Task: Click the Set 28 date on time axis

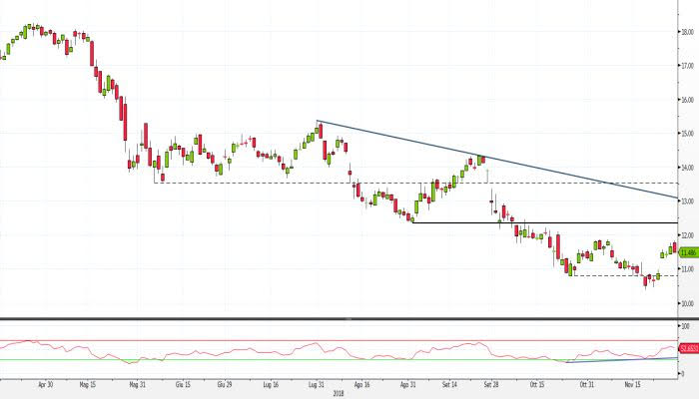Action: [490, 382]
